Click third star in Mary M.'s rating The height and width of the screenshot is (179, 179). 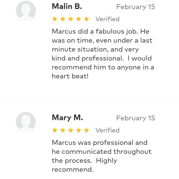click(71, 130)
